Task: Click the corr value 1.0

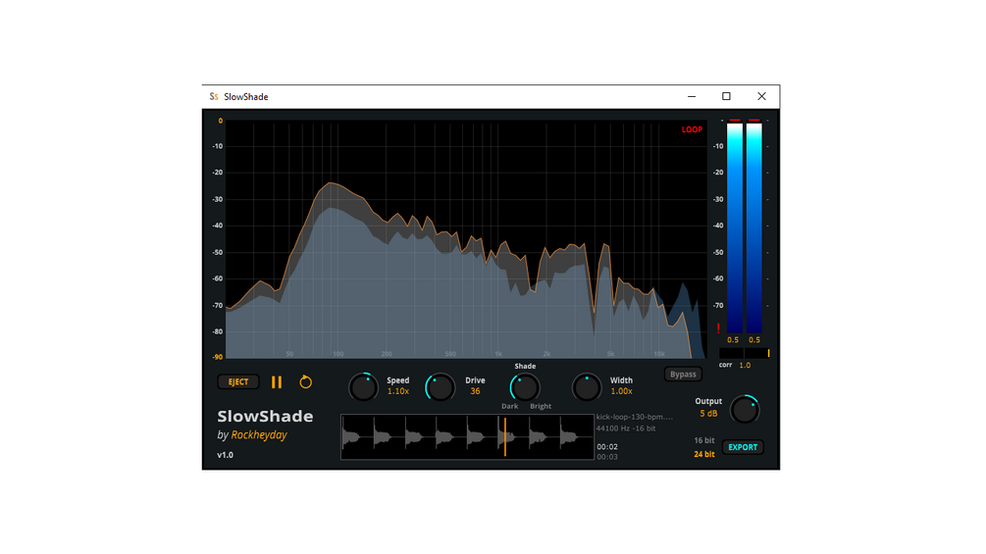Action: (x=745, y=365)
